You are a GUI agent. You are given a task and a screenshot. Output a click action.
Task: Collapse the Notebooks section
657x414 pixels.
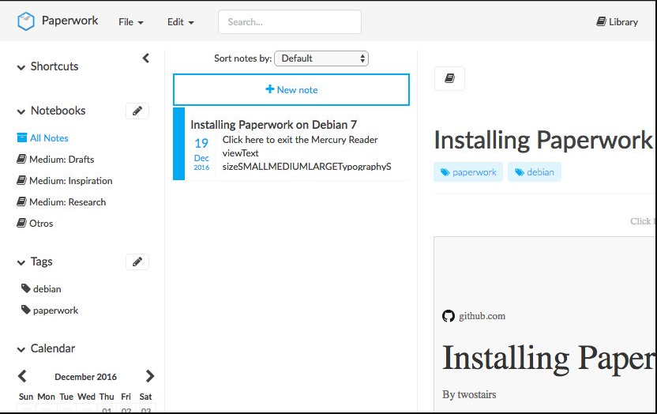coord(21,111)
